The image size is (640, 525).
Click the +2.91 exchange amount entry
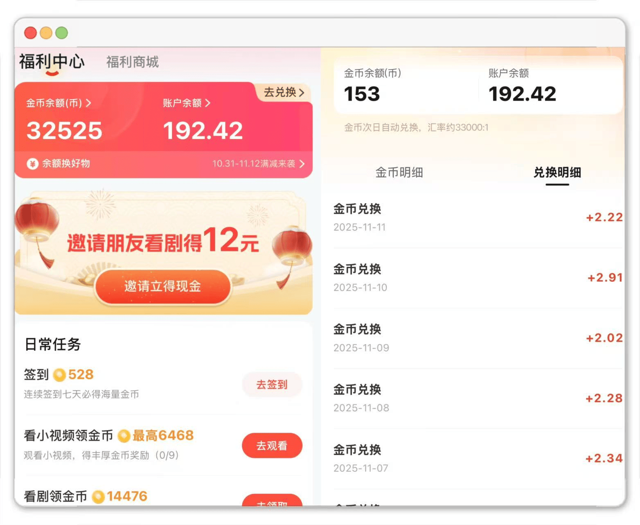click(x=604, y=277)
